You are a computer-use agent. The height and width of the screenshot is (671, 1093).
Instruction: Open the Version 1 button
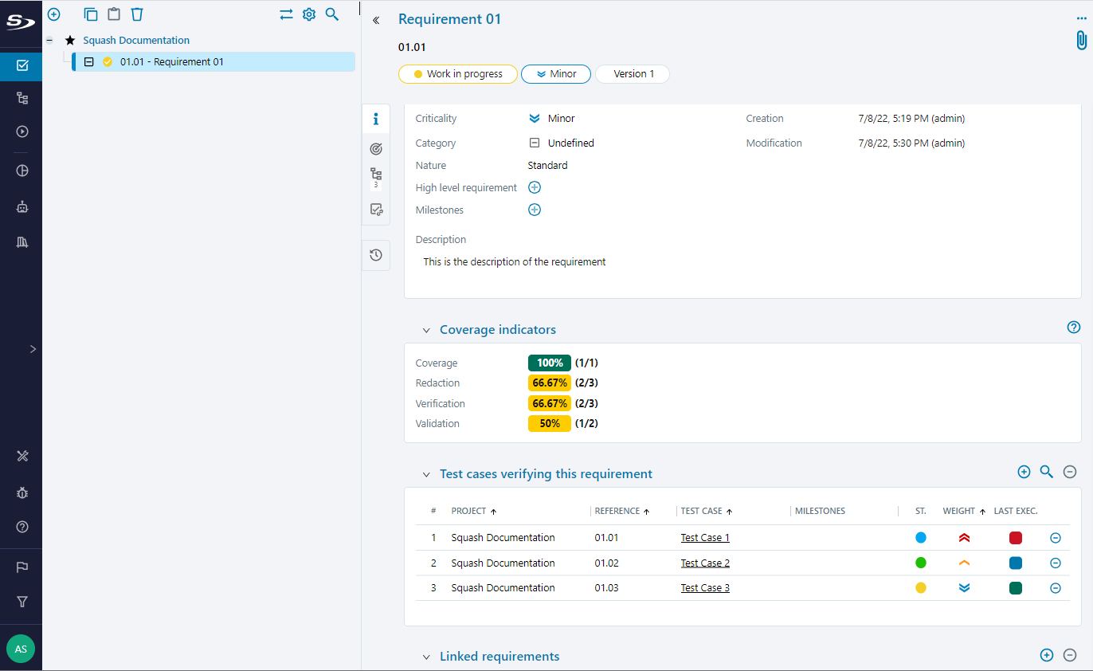click(x=633, y=74)
